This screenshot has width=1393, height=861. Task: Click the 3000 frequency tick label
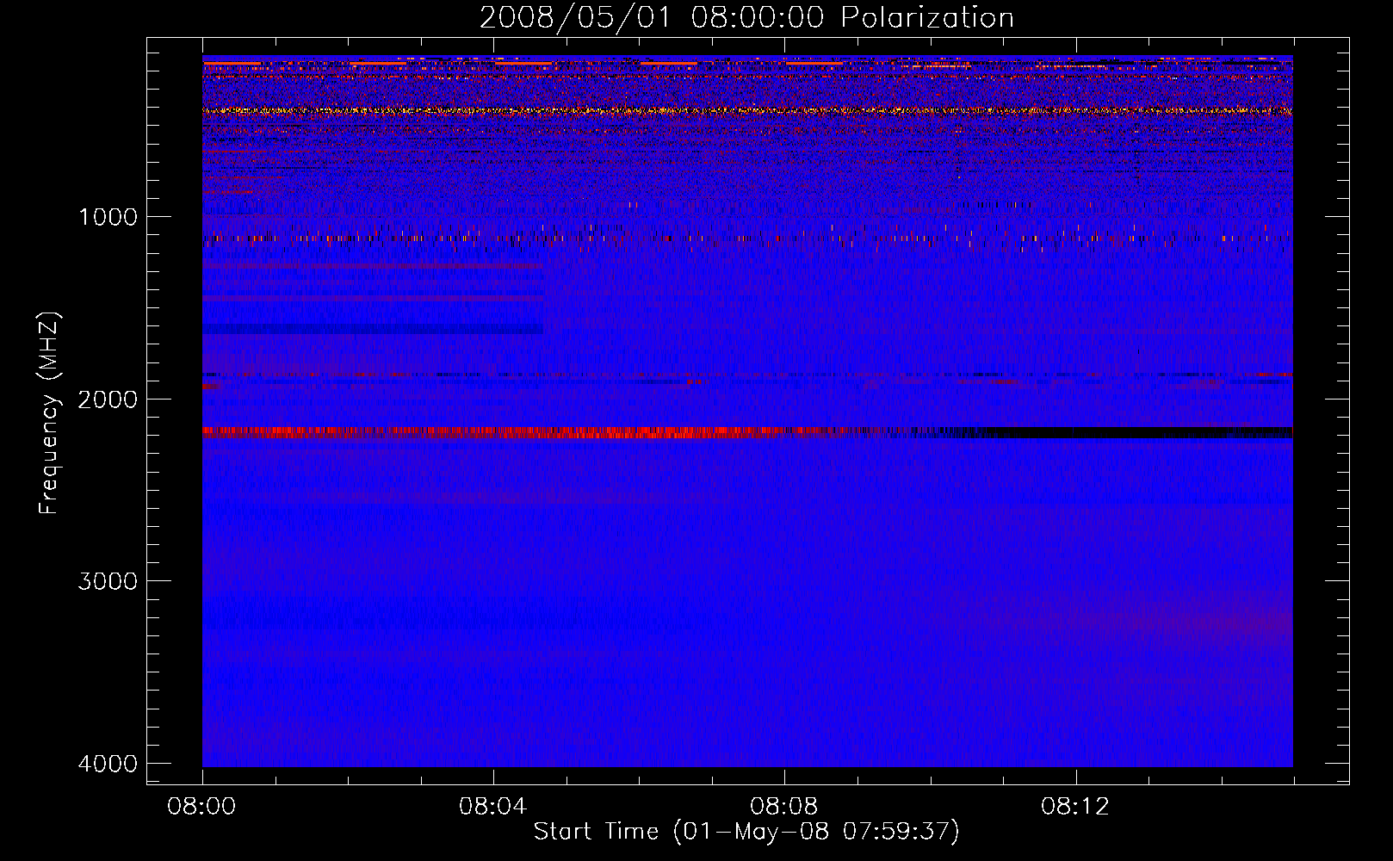tap(108, 580)
